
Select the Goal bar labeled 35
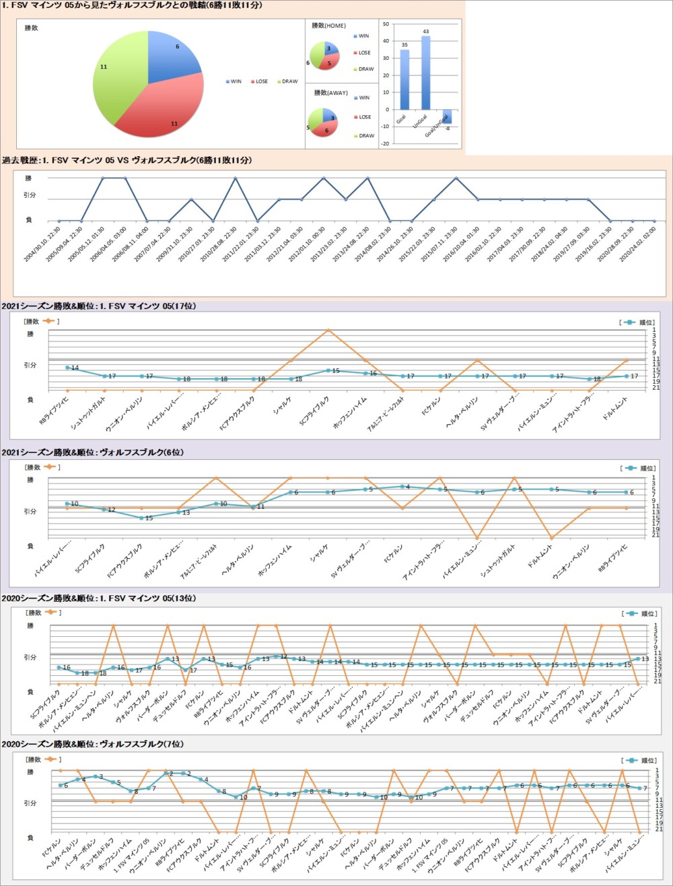click(x=404, y=79)
